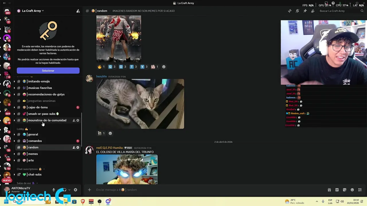This screenshot has height=206, width=367.
Task: Open Brave browser from taskbar
Action: coord(83,201)
